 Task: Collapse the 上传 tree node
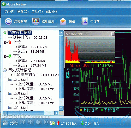pyautogui.click(x=5, y=42)
